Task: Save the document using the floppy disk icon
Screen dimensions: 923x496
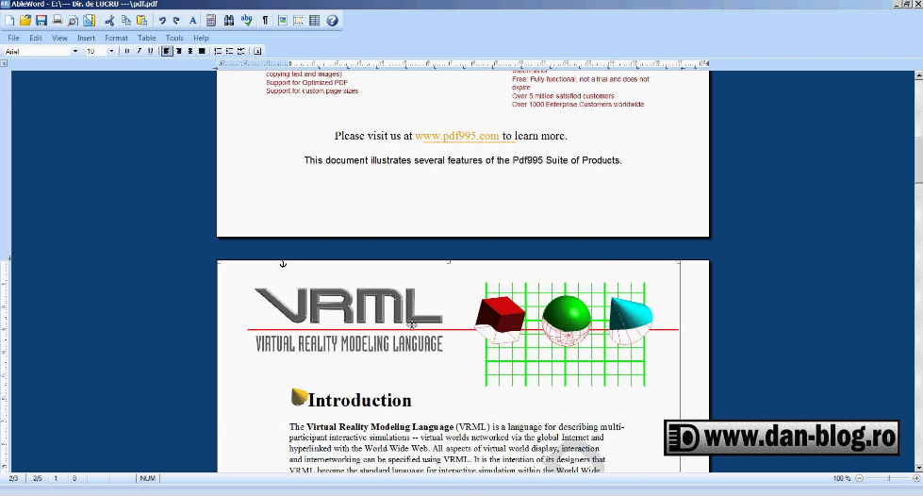Action: (x=41, y=20)
